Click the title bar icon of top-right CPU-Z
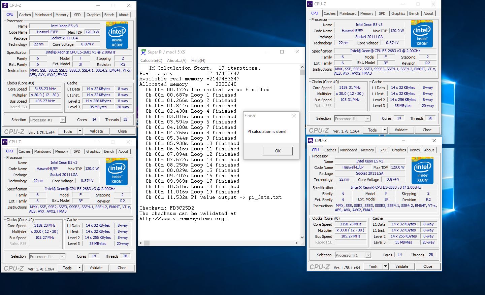Screen dimensions: 485x295 click(310, 4)
